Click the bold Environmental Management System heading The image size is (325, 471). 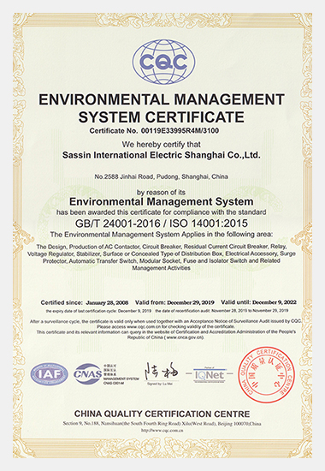click(x=161, y=201)
